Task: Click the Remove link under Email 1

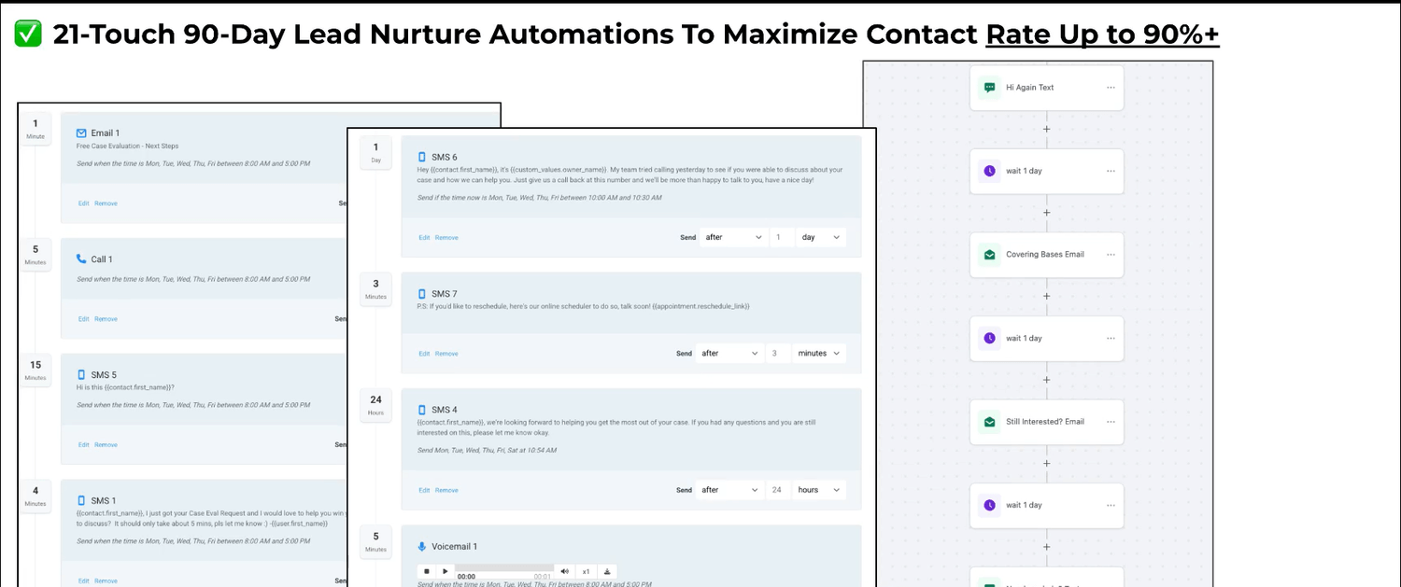Action: [106, 203]
